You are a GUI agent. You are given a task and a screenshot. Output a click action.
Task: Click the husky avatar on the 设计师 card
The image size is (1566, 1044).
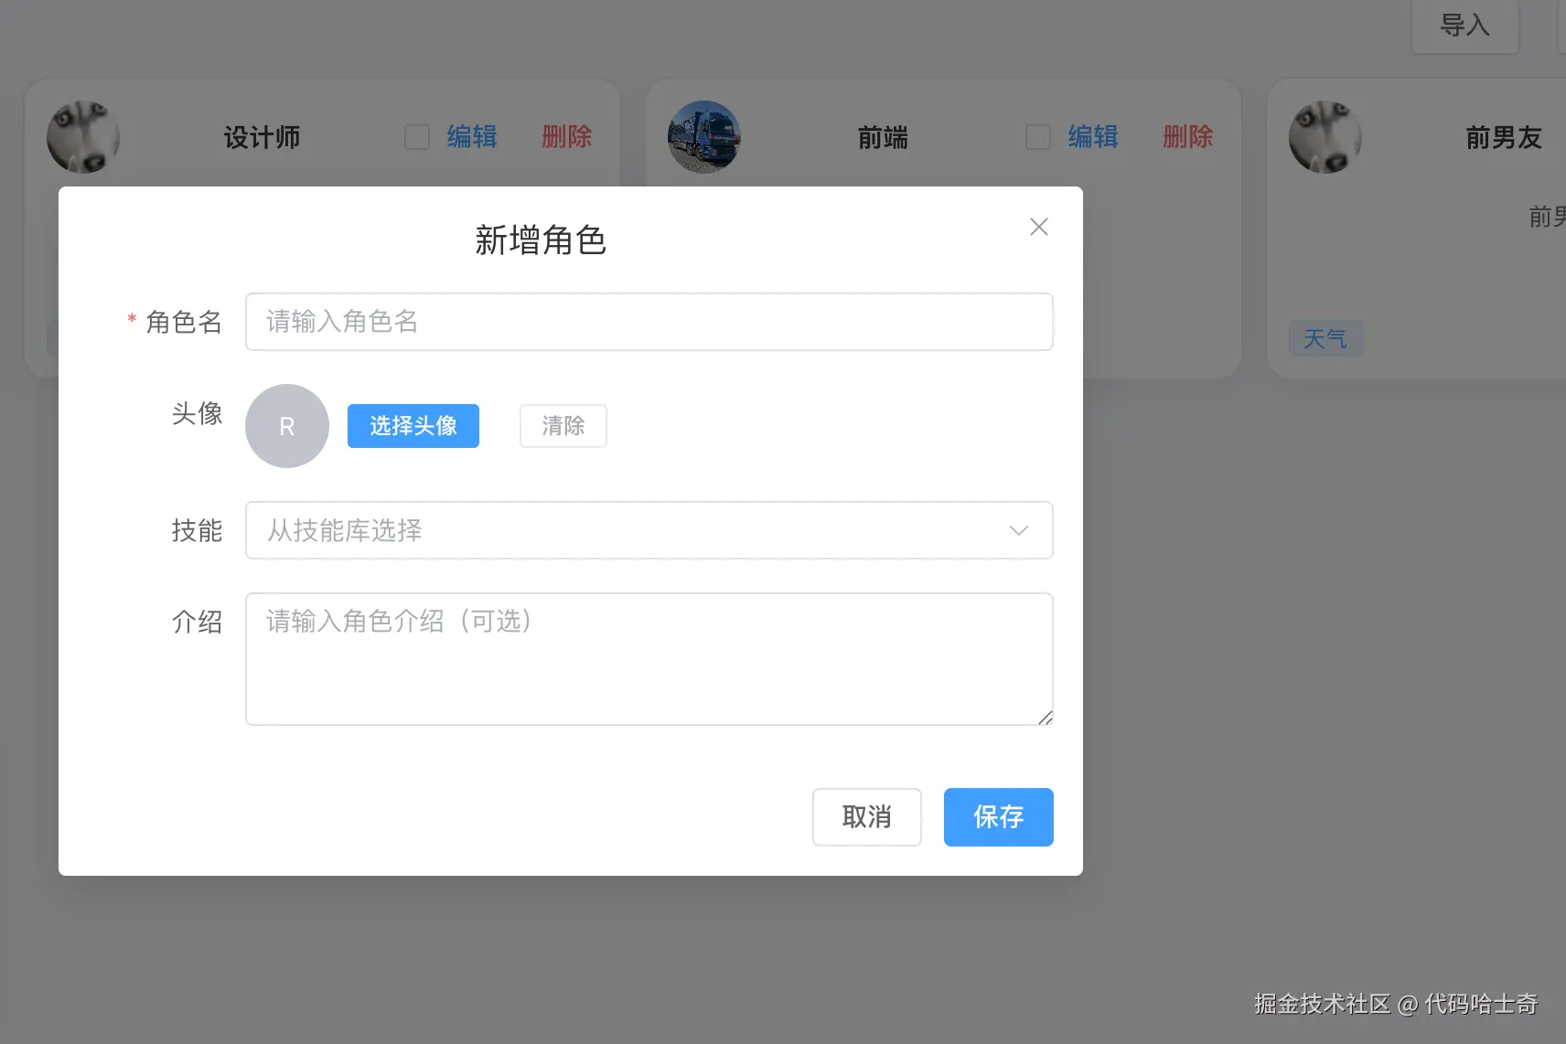point(83,137)
